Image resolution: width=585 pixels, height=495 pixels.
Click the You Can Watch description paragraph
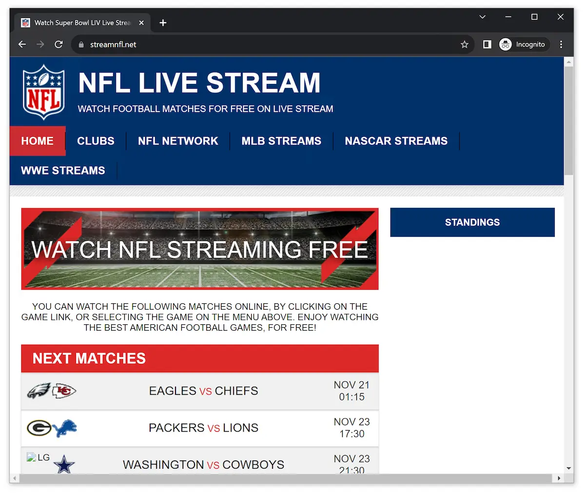(x=200, y=317)
